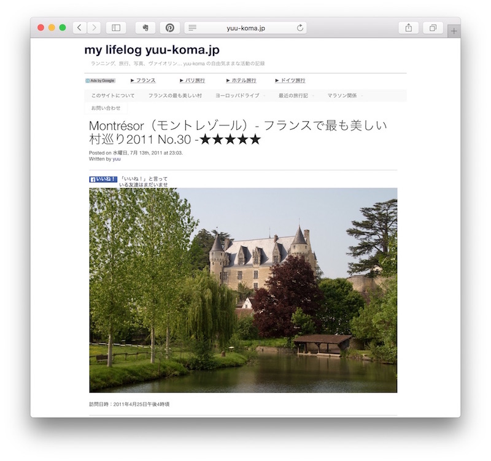Screen dimensions: 491x461
Task: Open the お問い合わせ contact page
Action: 106,108
